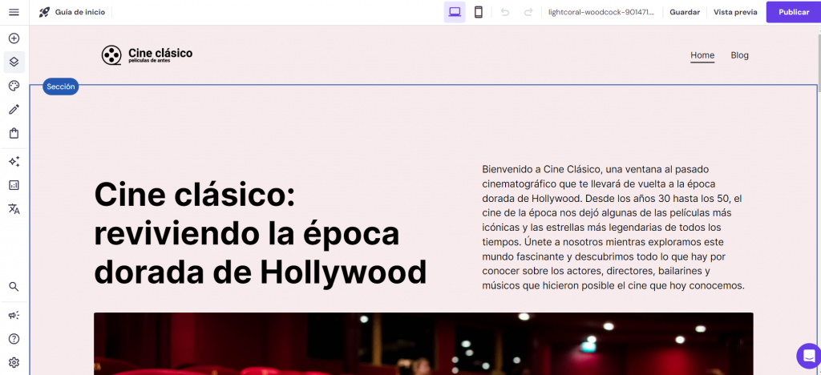Switch to mobile preview mode
The width and height of the screenshot is (821, 375).
[x=479, y=12]
